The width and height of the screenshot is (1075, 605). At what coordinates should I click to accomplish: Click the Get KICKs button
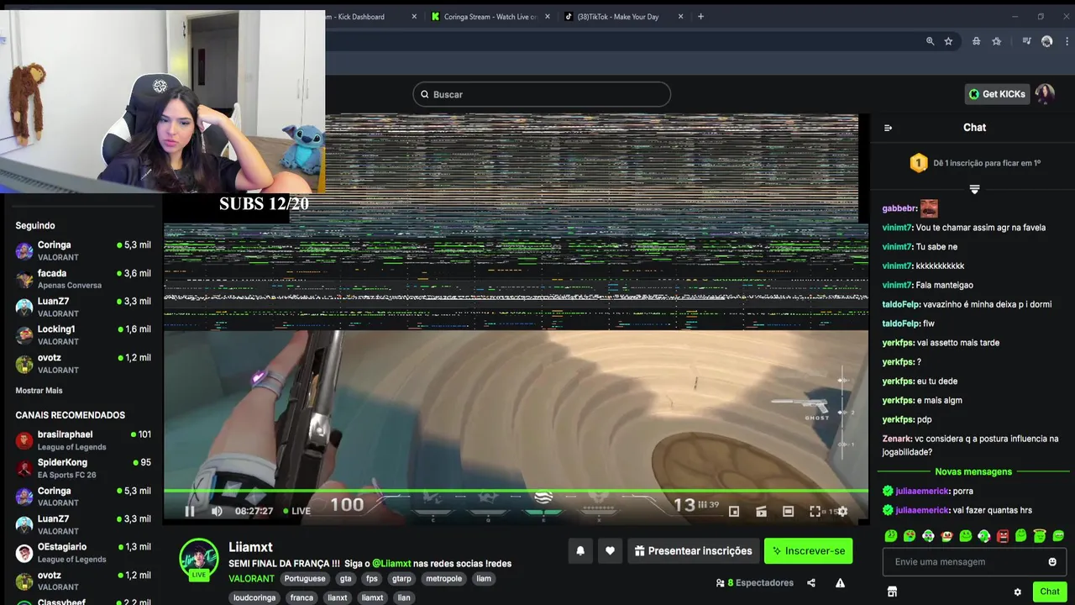(x=997, y=94)
